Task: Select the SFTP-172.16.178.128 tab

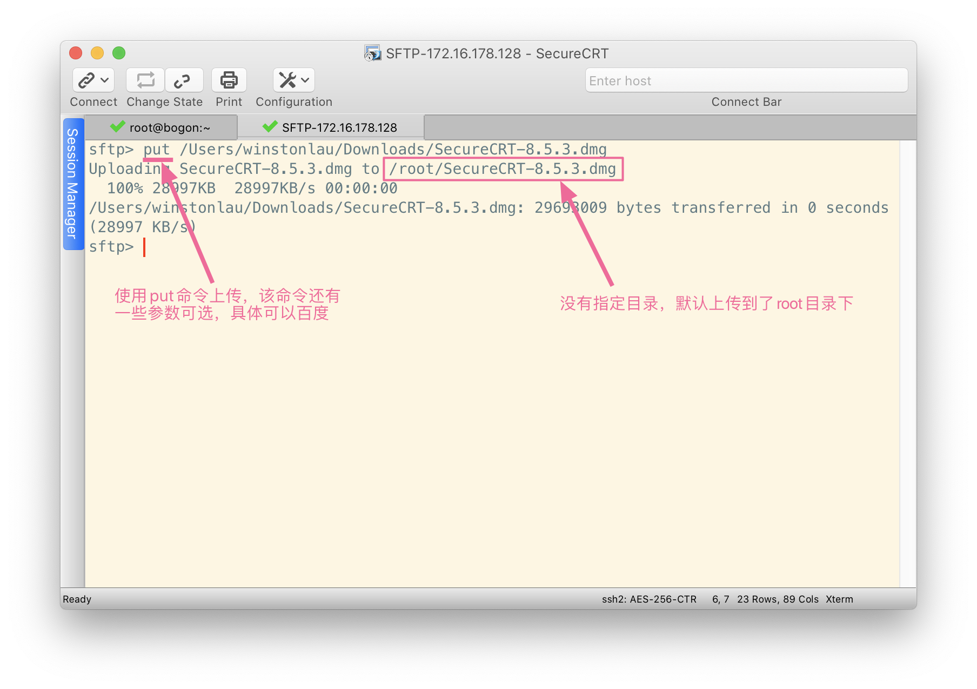Action: coord(331,127)
